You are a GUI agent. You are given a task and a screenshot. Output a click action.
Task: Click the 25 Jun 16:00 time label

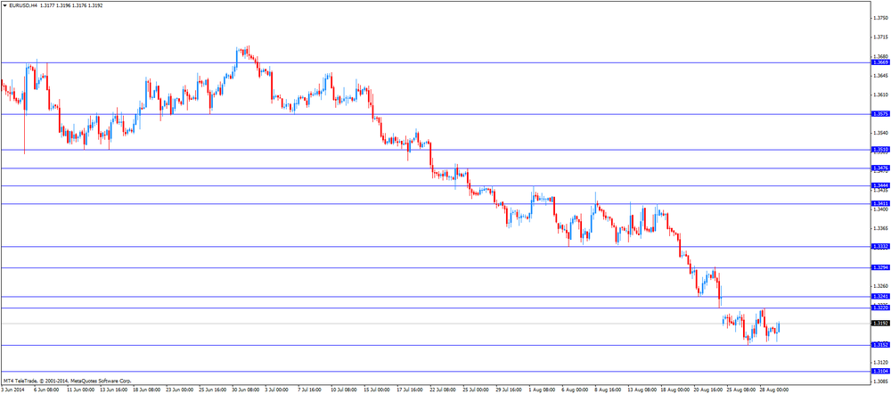click(x=211, y=390)
